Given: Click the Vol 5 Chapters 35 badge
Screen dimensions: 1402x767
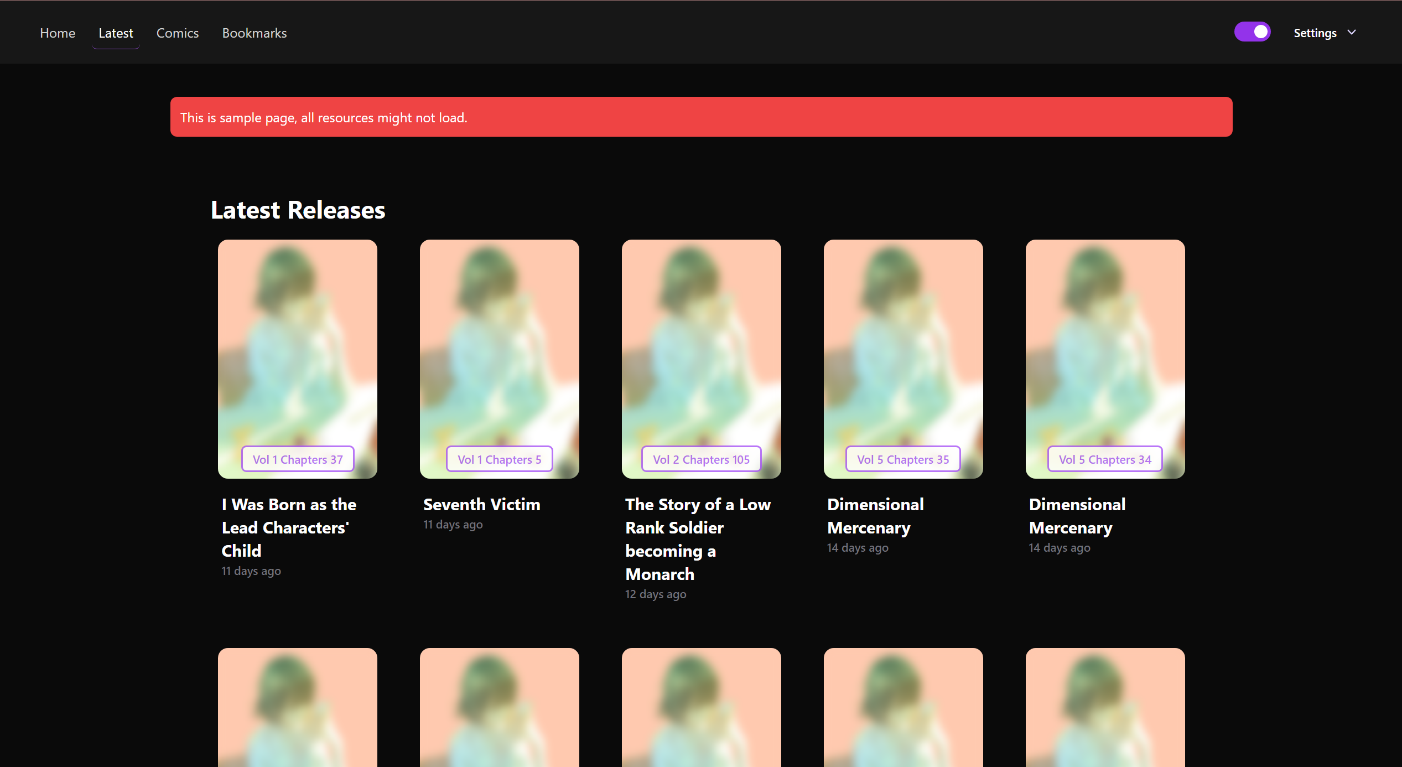Looking at the screenshot, I should (x=903, y=459).
